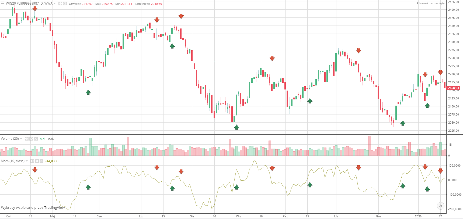
Task: Delete the Mom indicator with the X icon
Action: point(41,161)
